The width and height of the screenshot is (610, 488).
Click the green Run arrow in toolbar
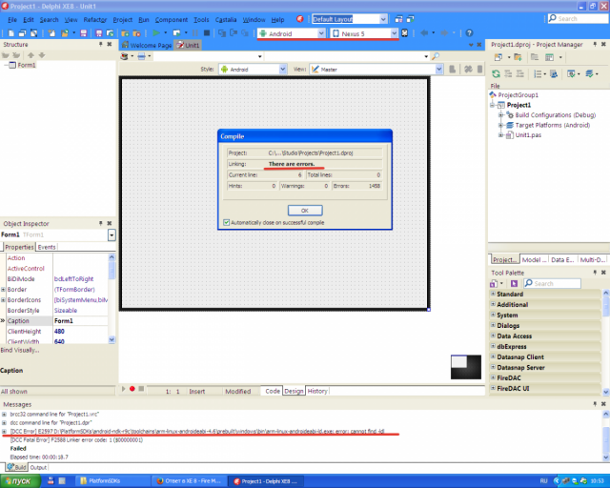pyautogui.click(x=156, y=33)
